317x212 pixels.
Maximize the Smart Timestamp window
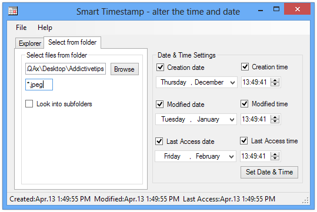(x=276, y=9)
